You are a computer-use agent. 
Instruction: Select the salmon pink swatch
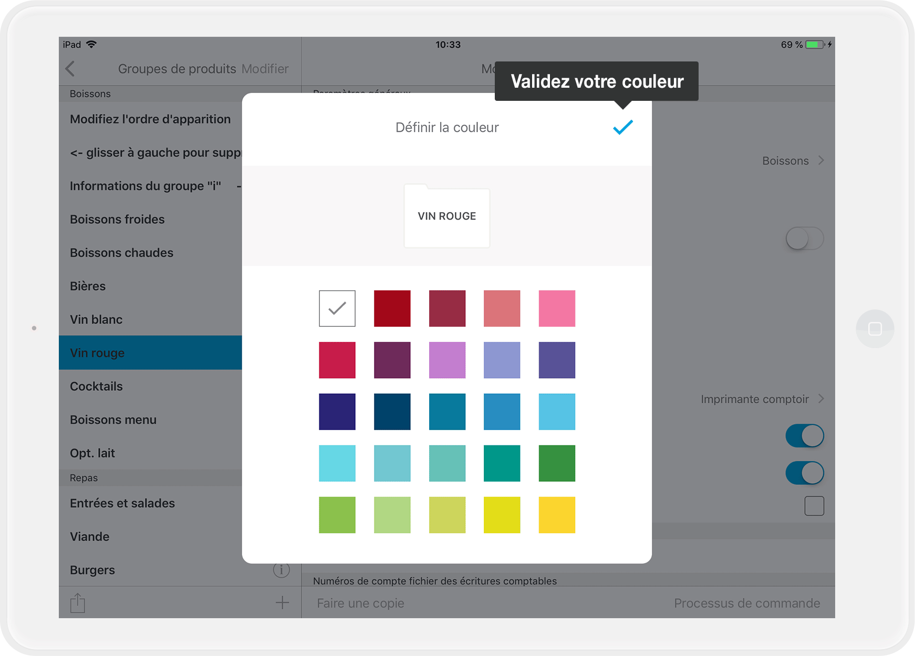click(x=502, y=308)
